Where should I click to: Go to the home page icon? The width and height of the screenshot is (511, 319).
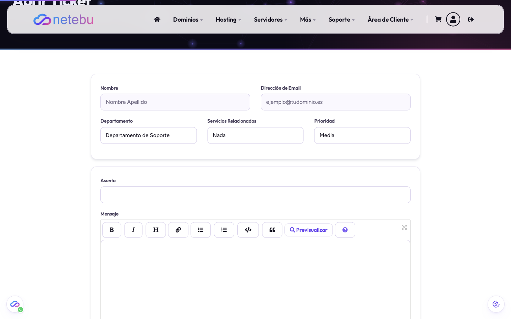157,19
